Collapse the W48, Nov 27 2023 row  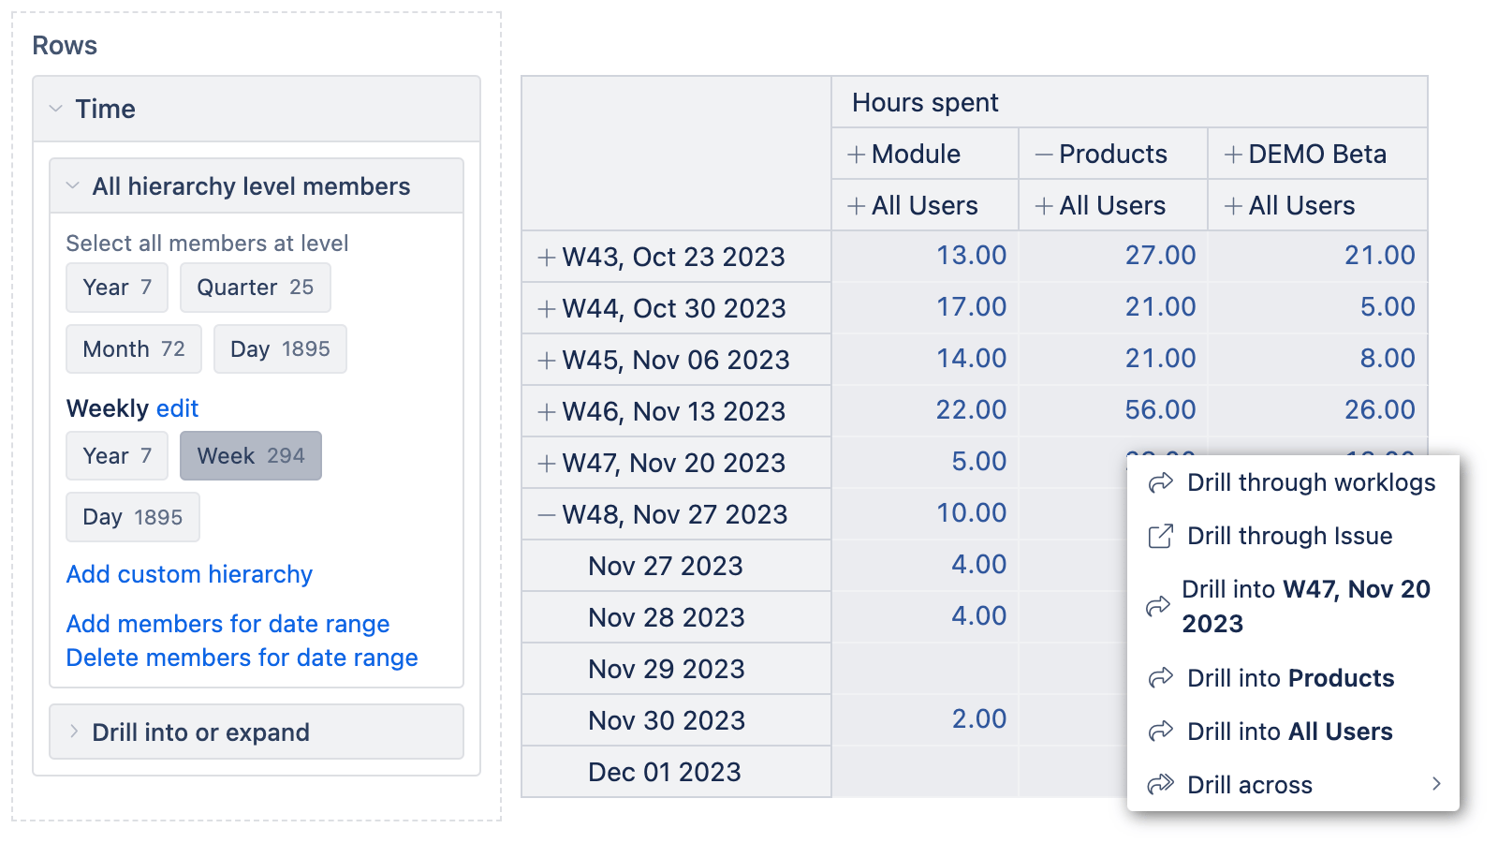[547, 515]
